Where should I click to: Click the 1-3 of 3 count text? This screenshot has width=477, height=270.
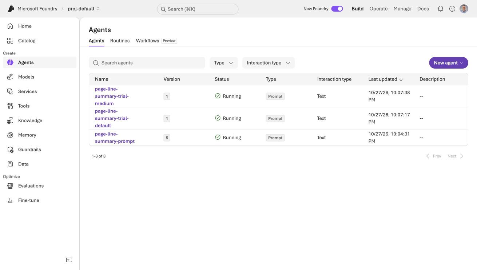(x=99, y=156)
